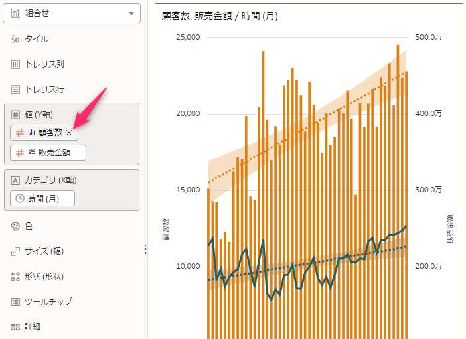Click the 時間 (月) category pill
The height and width of the screenshot is (339, 466).
point(42,198)
